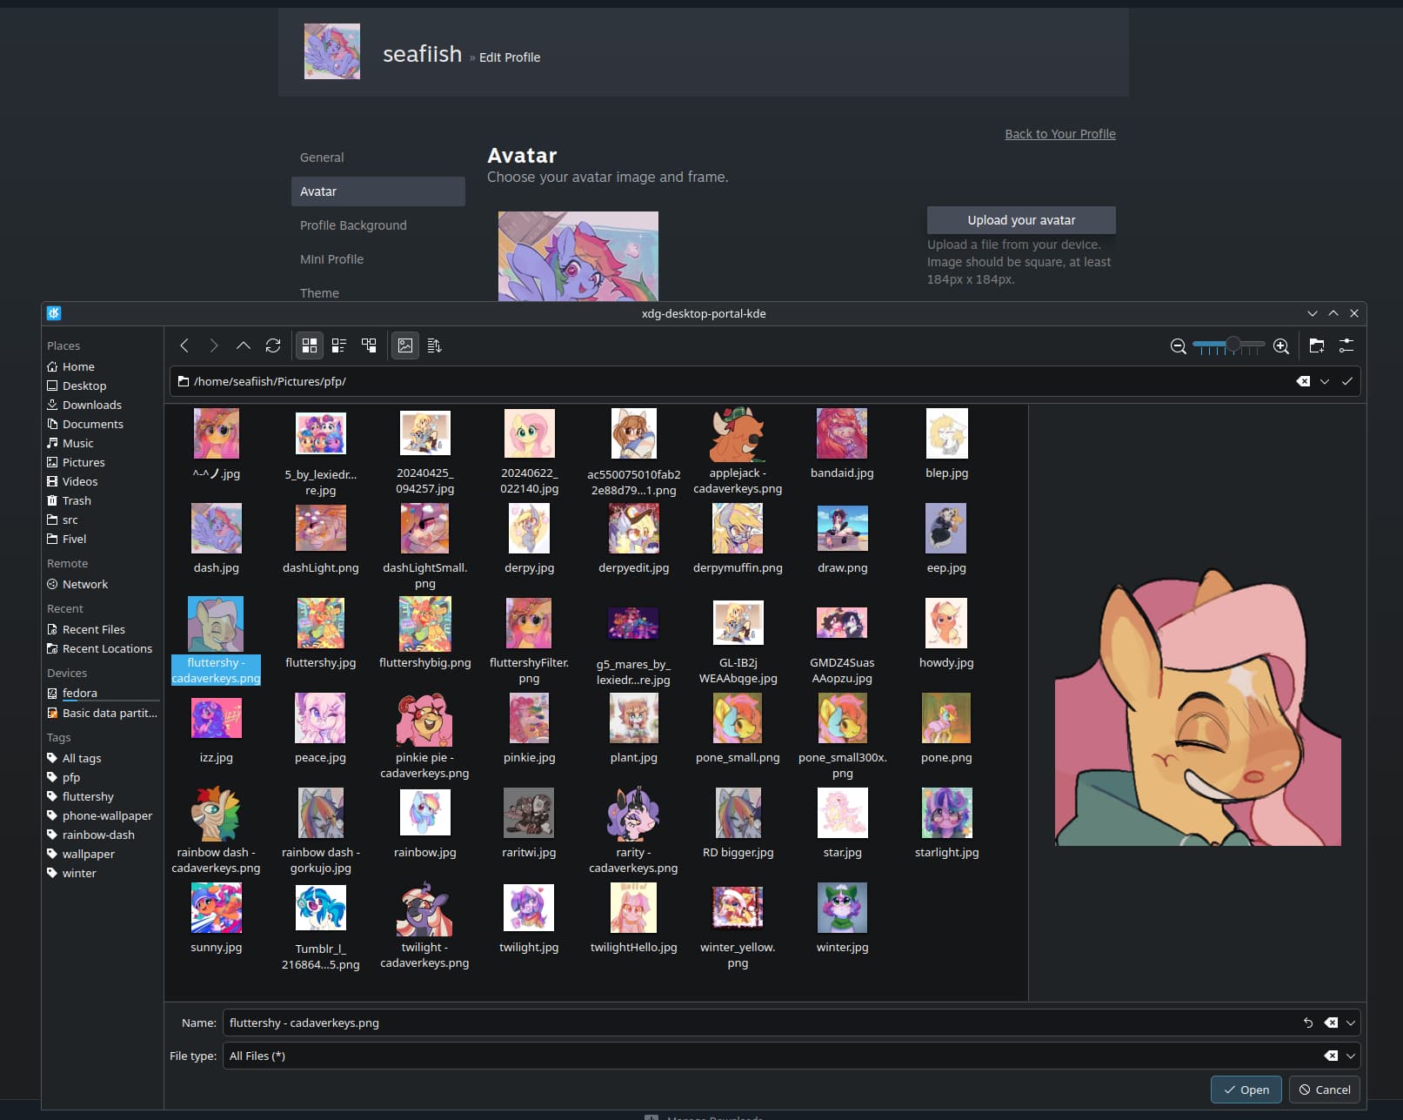Expand the path bar history dropdown

1324,381
